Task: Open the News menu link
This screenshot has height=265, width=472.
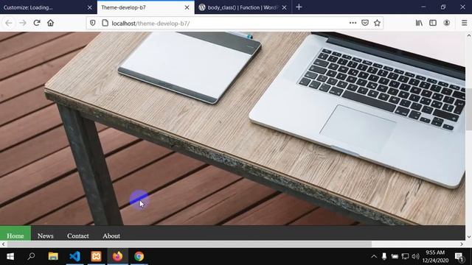Action: (x=46, y=236)
